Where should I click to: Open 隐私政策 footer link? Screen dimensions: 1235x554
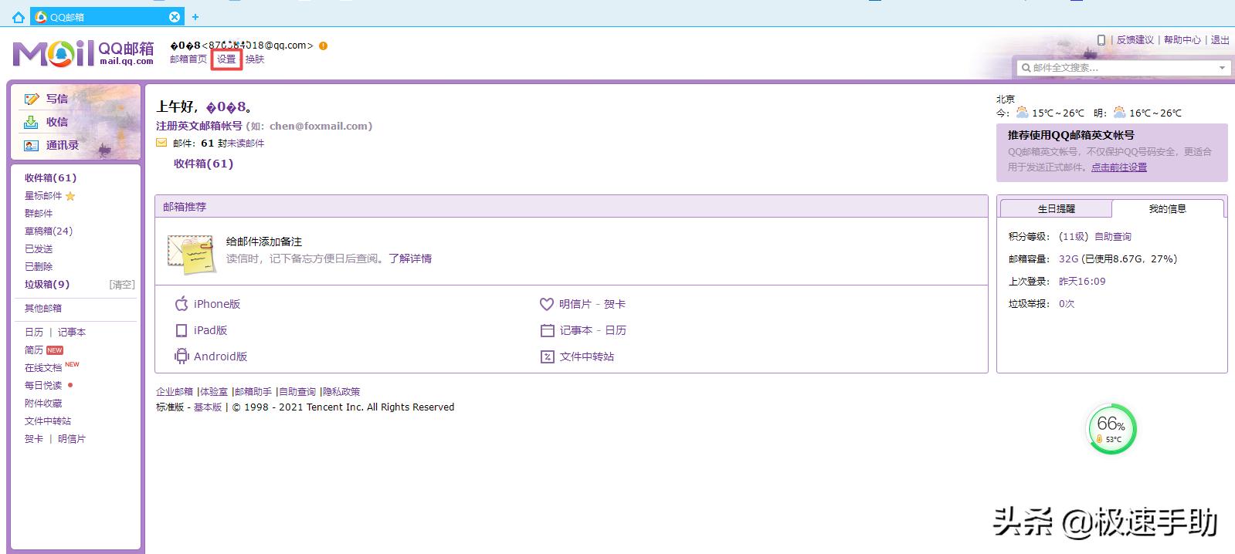click(341, 392)
